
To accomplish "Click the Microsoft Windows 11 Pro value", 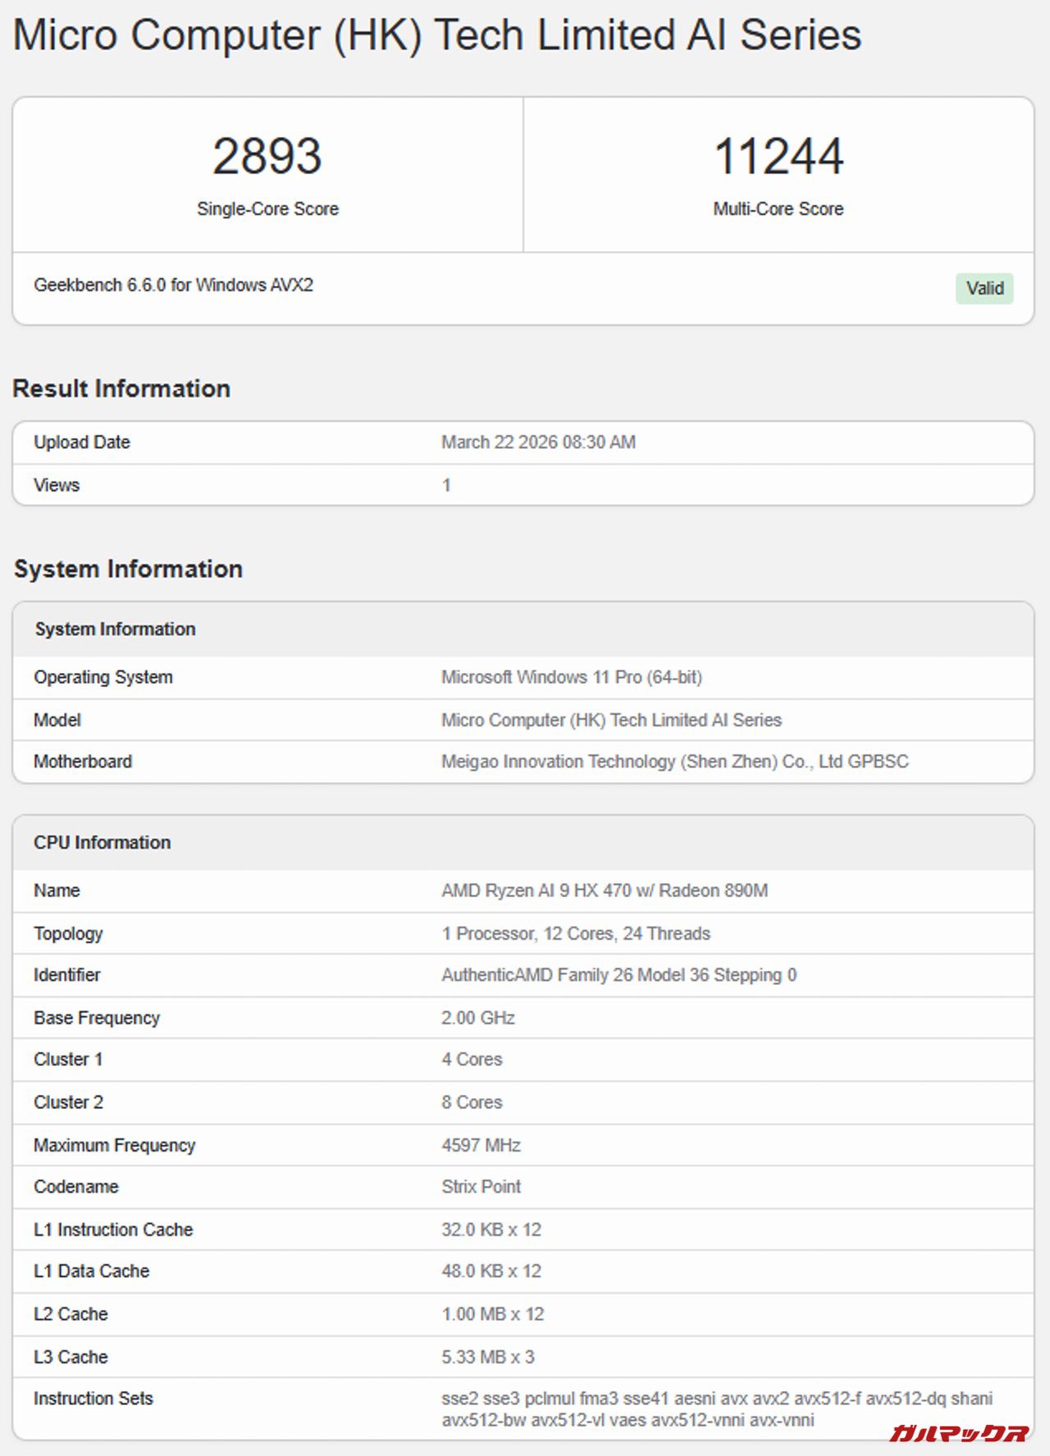I will coord(571,677).
